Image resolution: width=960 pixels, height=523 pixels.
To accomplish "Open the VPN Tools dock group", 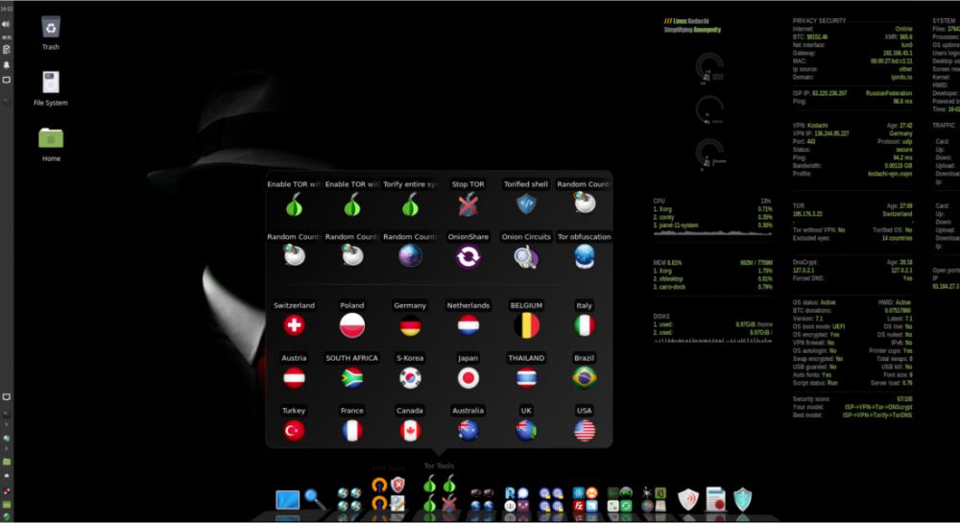I will tap(388, 494).
